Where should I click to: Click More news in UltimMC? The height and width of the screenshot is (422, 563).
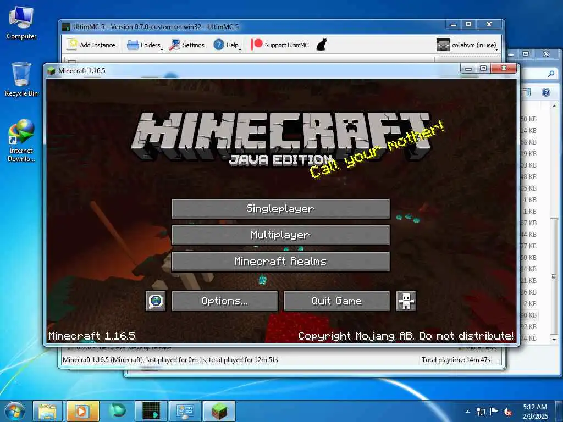pos(481,348)
